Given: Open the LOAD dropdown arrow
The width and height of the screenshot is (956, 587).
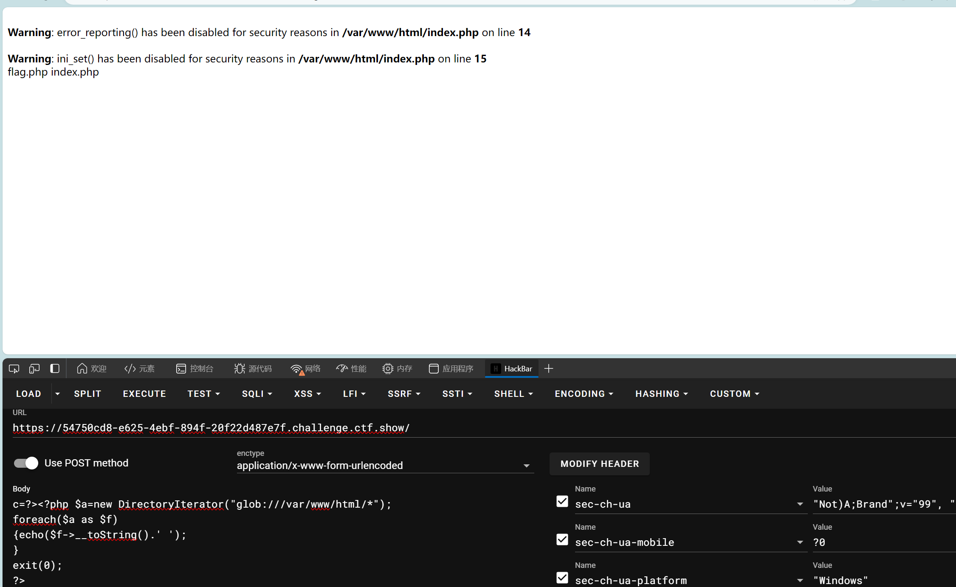Looking at the screenshot, I should click(57, 393).
